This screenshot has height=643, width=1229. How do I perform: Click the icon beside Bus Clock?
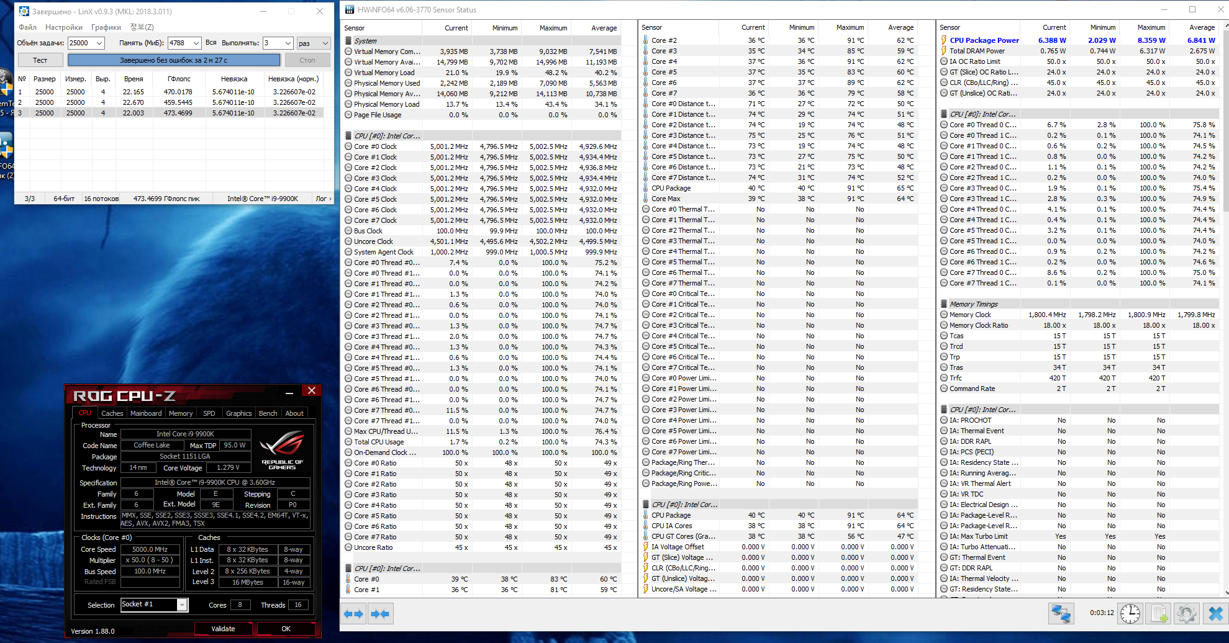click(348, 231)
